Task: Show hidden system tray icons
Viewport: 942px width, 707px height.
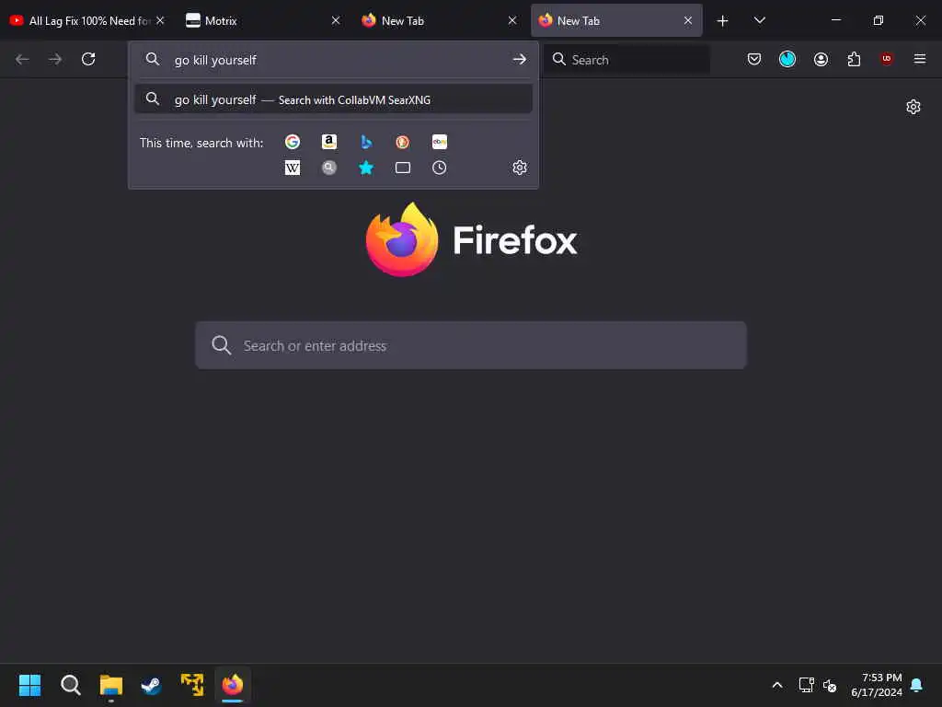Action: coord(776,685)
